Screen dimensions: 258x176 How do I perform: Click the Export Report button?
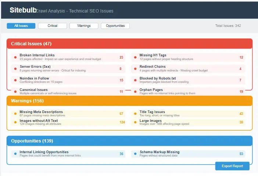[232, 166]
